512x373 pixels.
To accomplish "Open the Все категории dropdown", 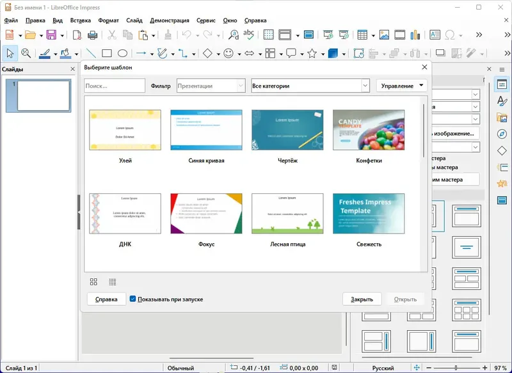I will tap(364, 85).
